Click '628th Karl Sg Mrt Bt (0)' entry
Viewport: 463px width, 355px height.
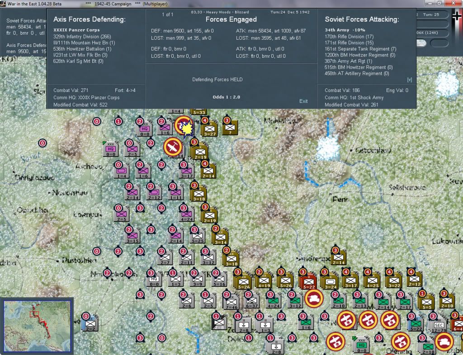point(78,61)
